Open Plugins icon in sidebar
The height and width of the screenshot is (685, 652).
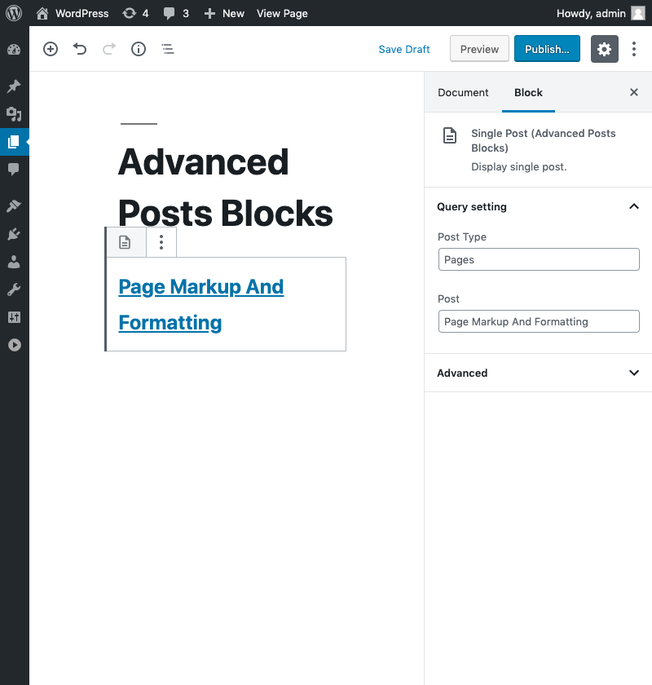tap(14, 234)
